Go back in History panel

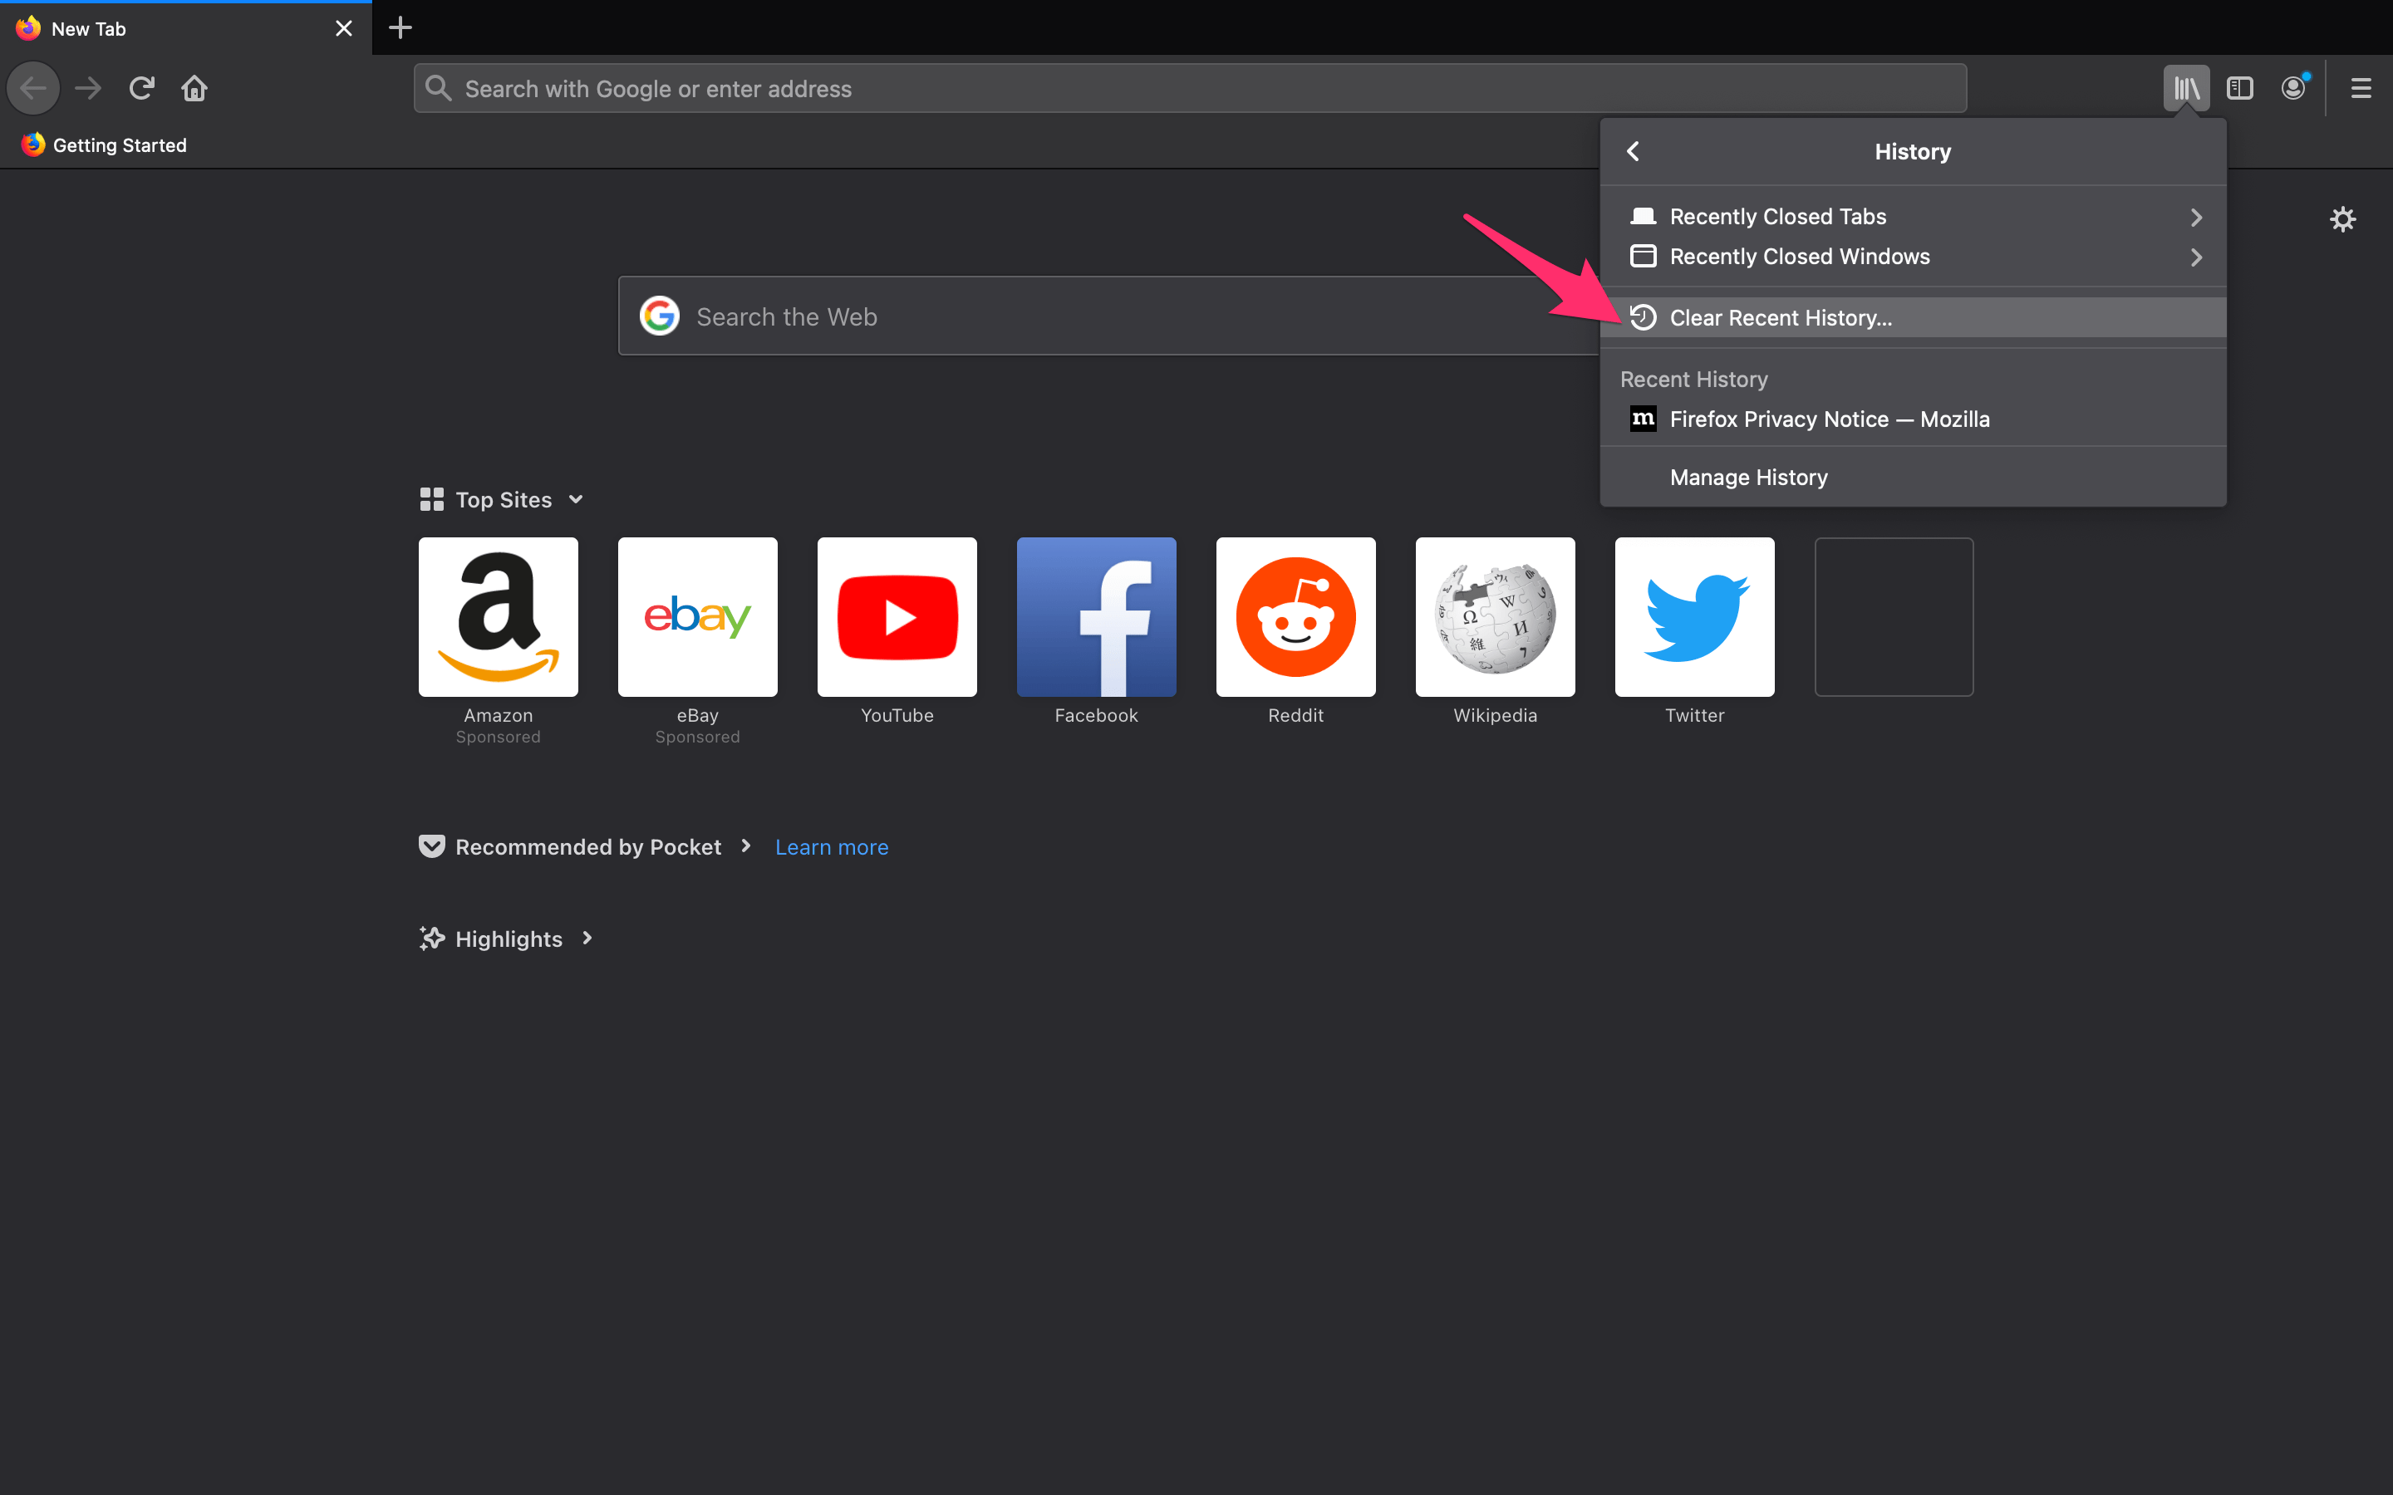click(x=1634, y=151)
